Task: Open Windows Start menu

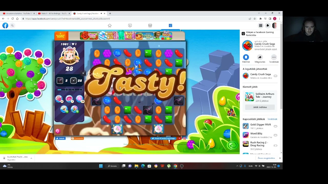Action: 101,166
